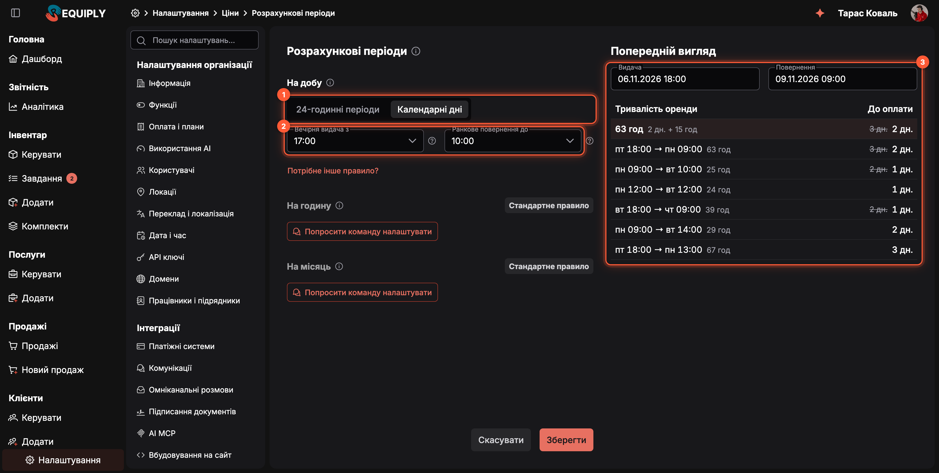Expand Вечірня видача з dropdown

[x=355, y=141]
